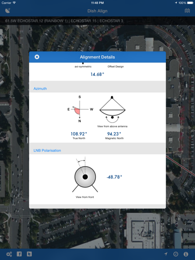This screenshot has height=260, width=195.
Task: Share via the Twitter icon
Action: (x=29, y=254)
